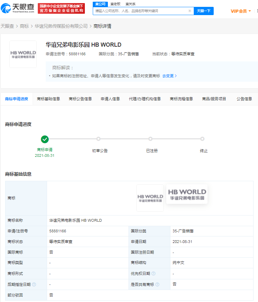Open the 商标公告信息 tab
Image resolution: width=258 pixels, height=302 pixels.
[x=80, y=99]
